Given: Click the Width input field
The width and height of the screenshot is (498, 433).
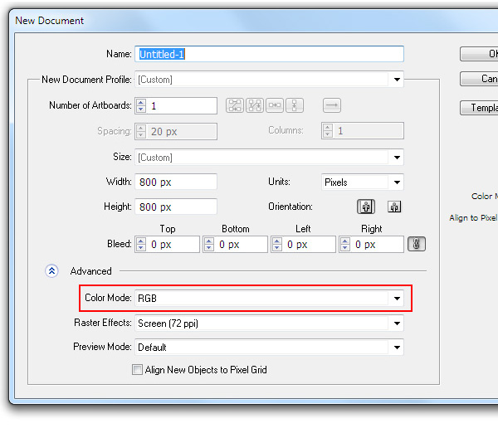Looking at the screenshot, I should tap(175, 182).
